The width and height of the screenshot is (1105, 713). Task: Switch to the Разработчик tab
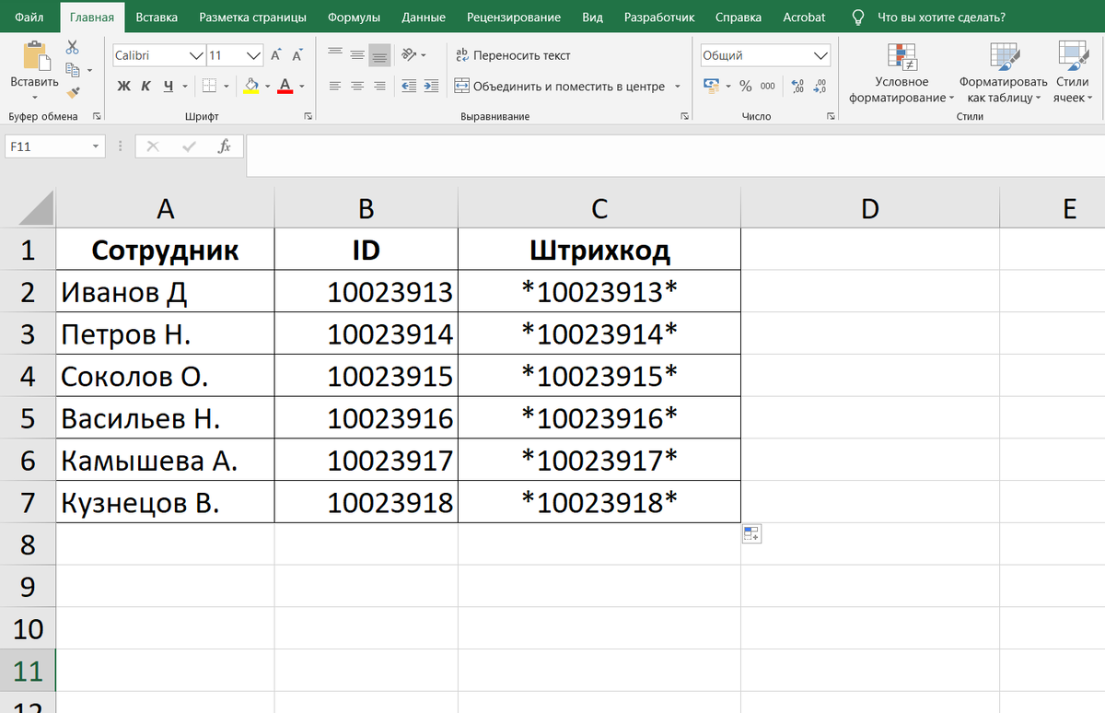pos(660,18)
